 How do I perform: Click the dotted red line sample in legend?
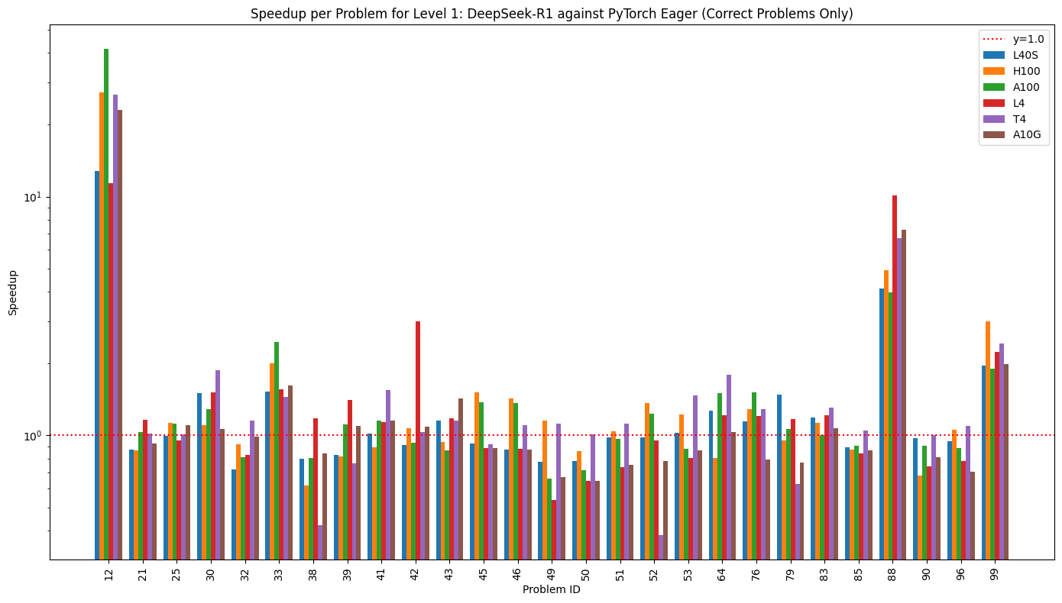click(x=994, y=39)
